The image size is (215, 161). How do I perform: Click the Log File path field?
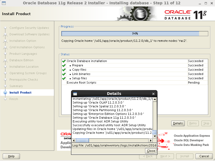[114, 145]
